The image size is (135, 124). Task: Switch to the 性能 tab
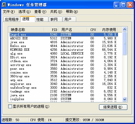click(42, 19)
